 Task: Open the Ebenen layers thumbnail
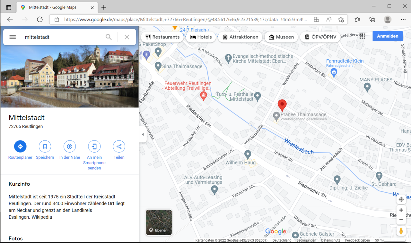(159, 222)
